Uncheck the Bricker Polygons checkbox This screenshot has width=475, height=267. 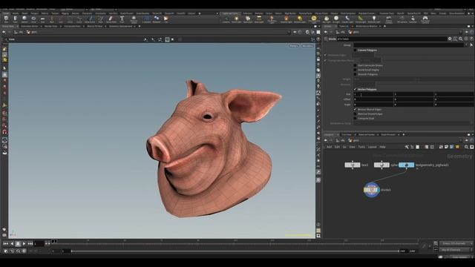[x=355, y=89]
